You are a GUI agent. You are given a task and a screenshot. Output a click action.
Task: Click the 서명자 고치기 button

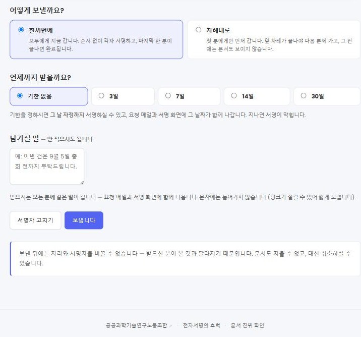coord(35,220)
